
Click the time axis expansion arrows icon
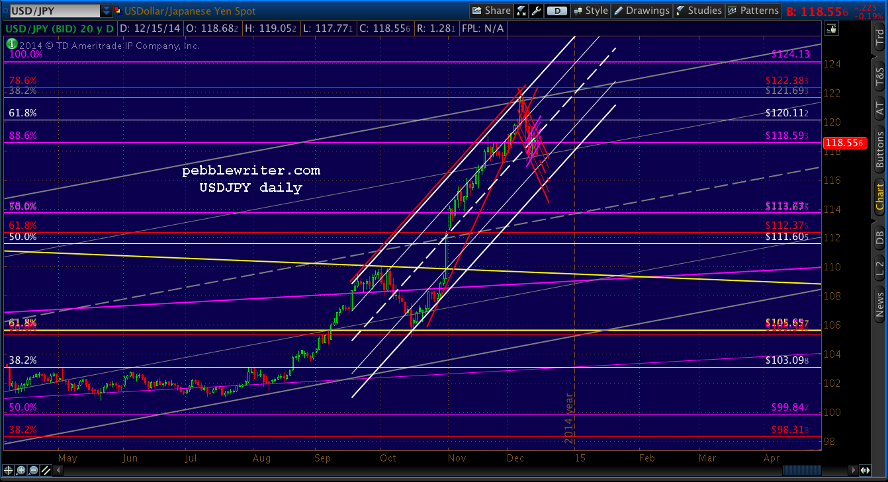[x=864, y=470]
